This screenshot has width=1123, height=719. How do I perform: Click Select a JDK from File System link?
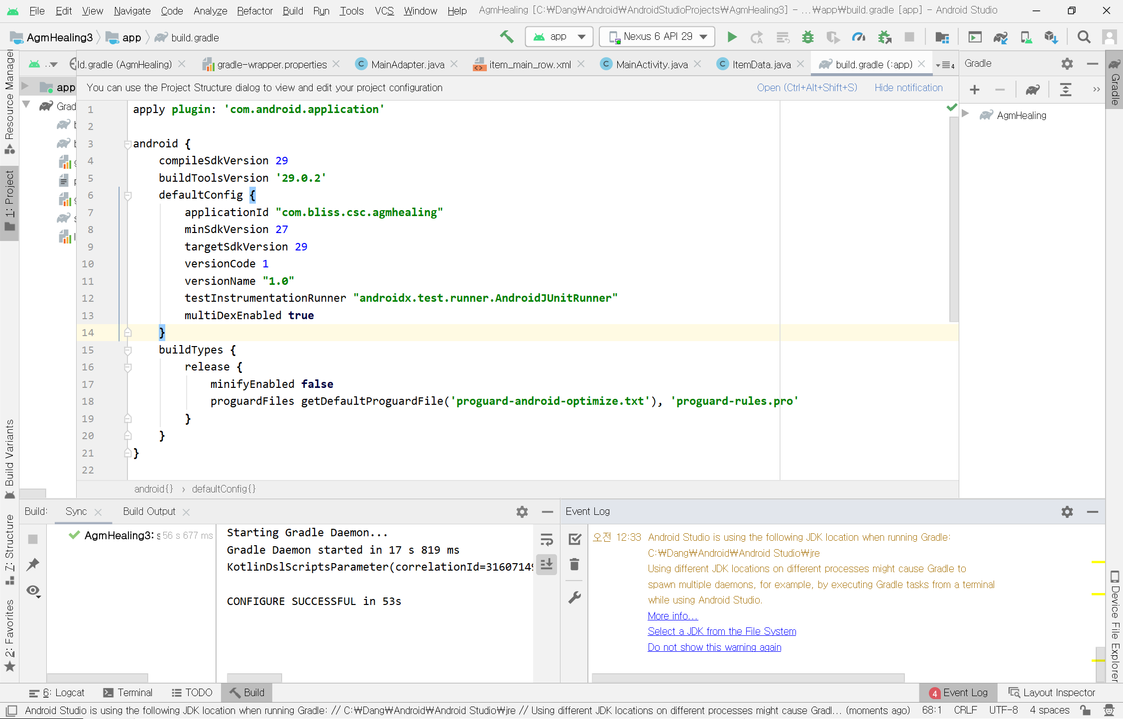722,631
